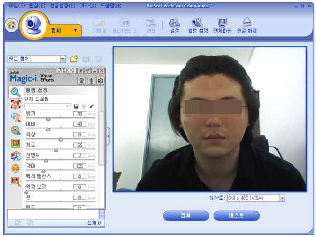Open the 도움말(H) menu
The height and width of the screenshot is (237, 316).
pyautogui.click(x=111, y=5)
